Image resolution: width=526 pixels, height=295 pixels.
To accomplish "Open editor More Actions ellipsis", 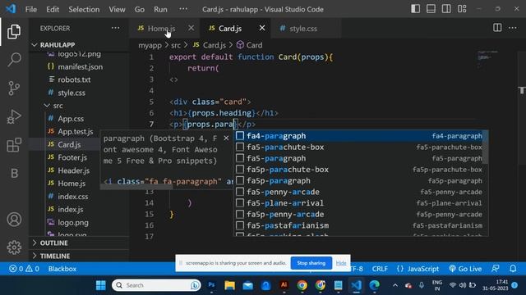I will point(513,28).
